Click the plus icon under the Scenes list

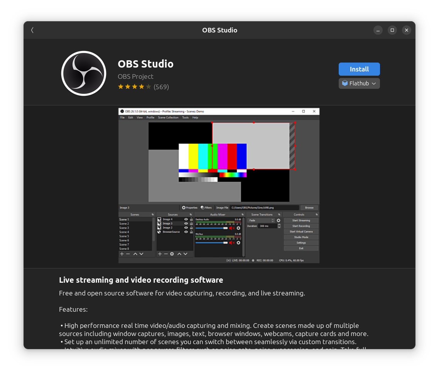pos(122,254)
